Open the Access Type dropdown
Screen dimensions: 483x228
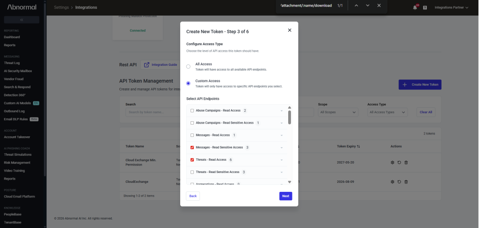388,112
